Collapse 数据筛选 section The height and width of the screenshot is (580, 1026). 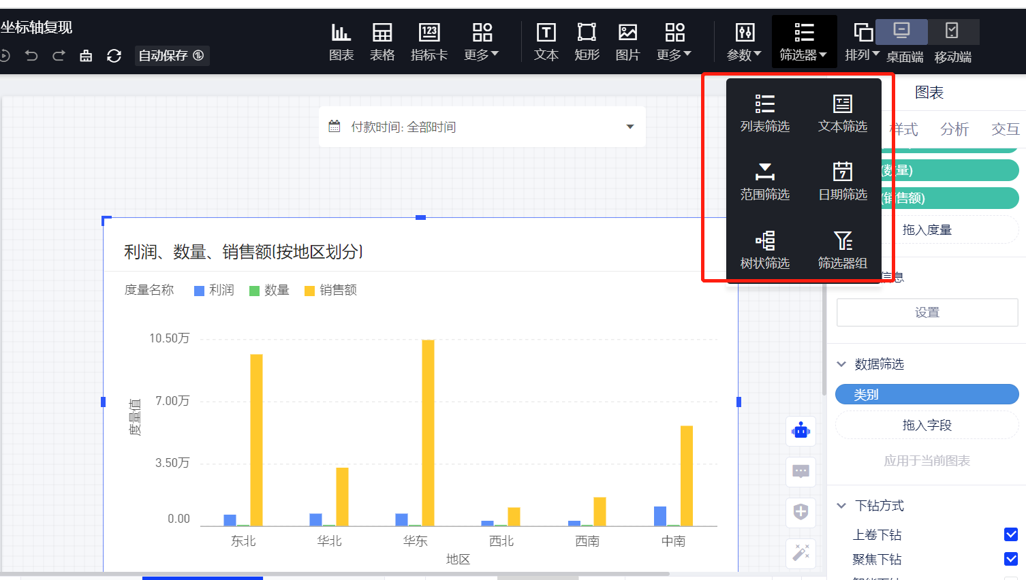pyautogui.click(x=841, y=364)
